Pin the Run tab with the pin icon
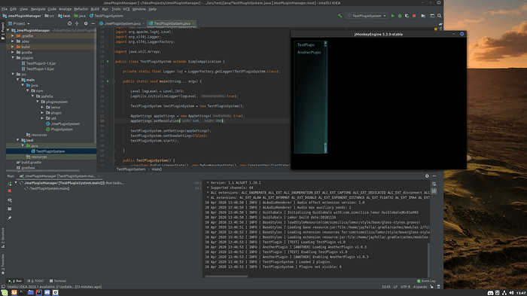This screenshot has width=527, height=296. tap(9, 218)
